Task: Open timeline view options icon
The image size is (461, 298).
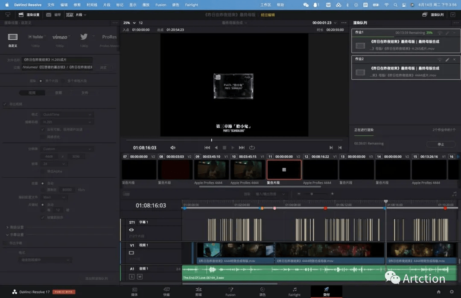Action: point(126,194)
